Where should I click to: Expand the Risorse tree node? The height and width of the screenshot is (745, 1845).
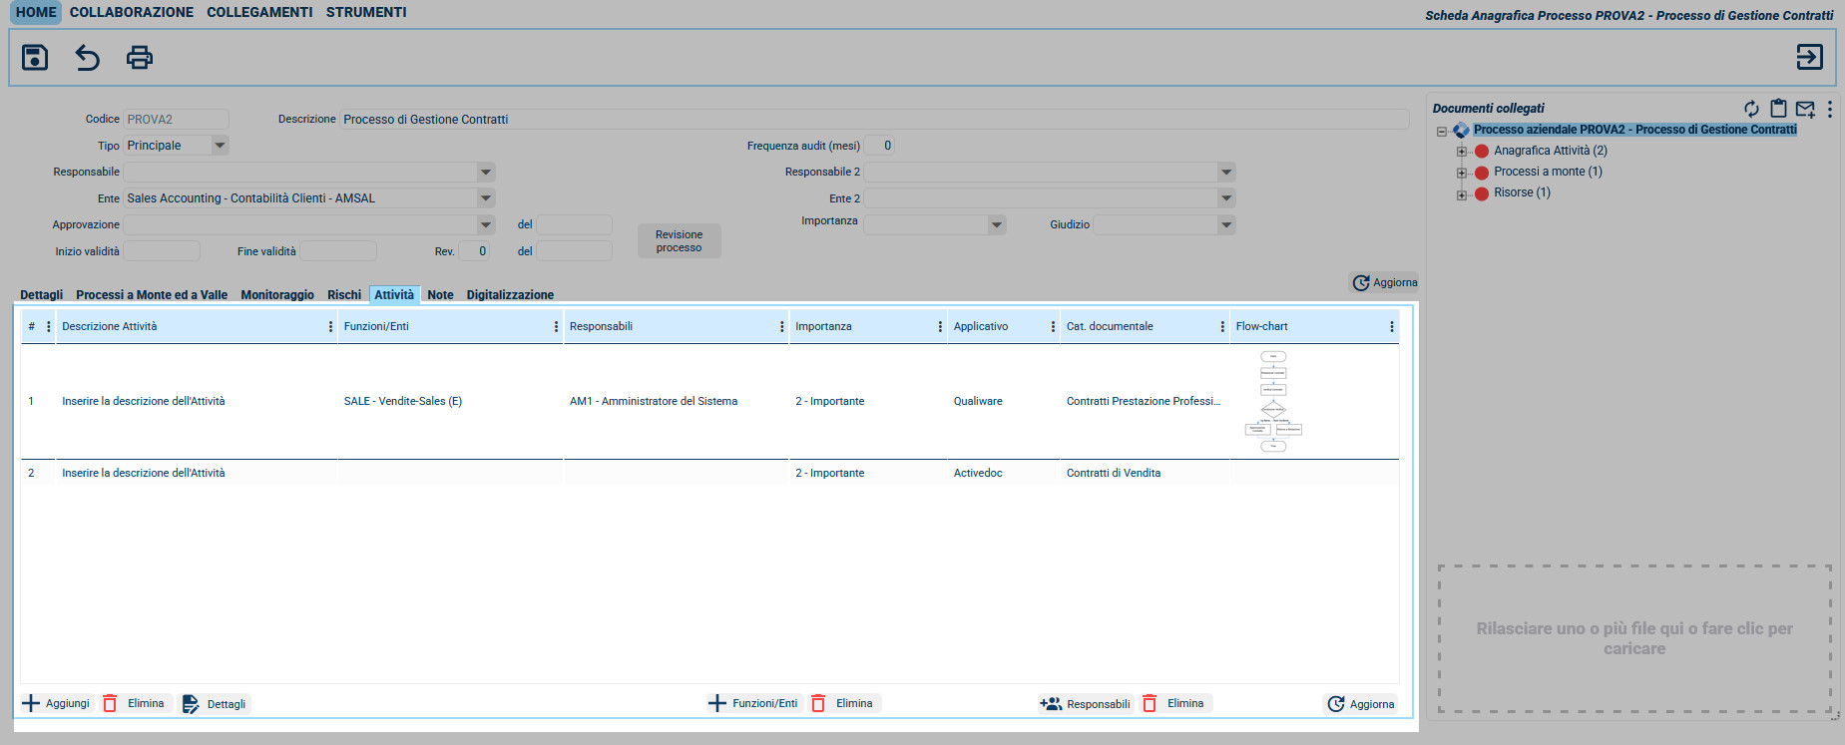[1462, 193]
